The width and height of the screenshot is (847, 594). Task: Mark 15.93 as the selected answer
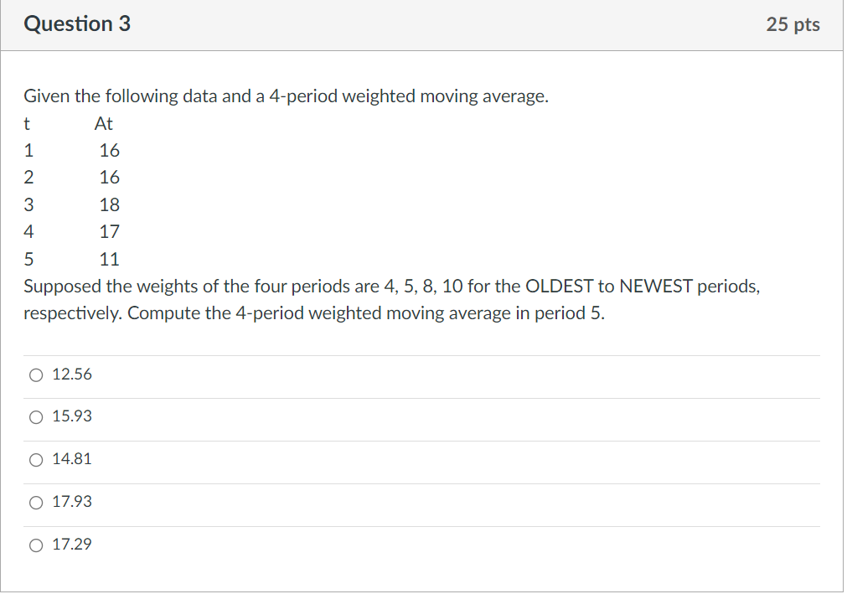pos(72,416)
